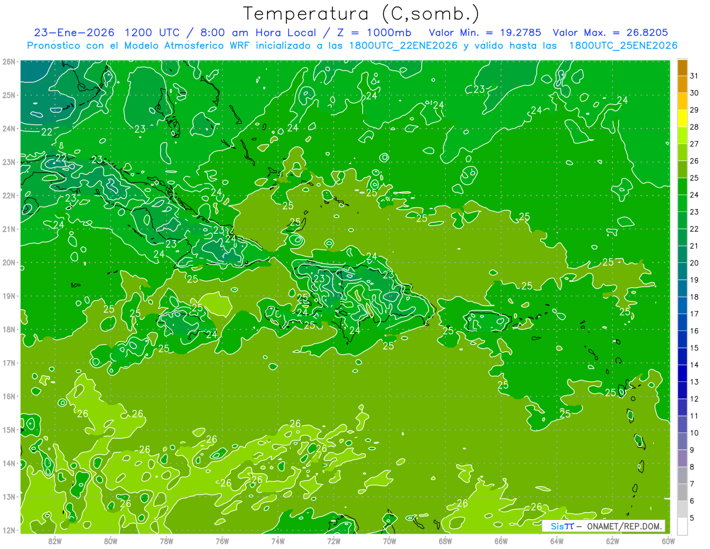Click the legend value 12
The image size is (710, 549).
[695, 399]
